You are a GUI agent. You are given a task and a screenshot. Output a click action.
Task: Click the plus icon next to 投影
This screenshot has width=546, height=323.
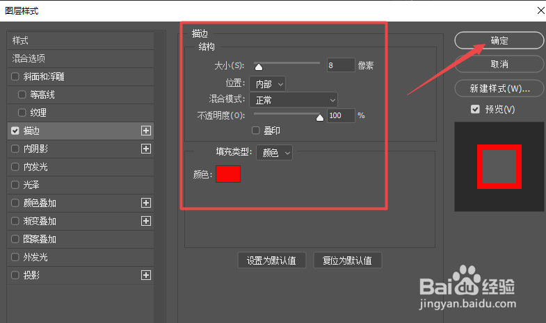[x=146, y=275]
